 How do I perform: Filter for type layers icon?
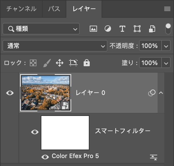point(122,29)
